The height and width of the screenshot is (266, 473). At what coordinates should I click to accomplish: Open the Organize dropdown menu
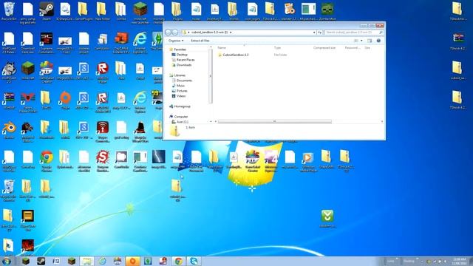(176, 41)
